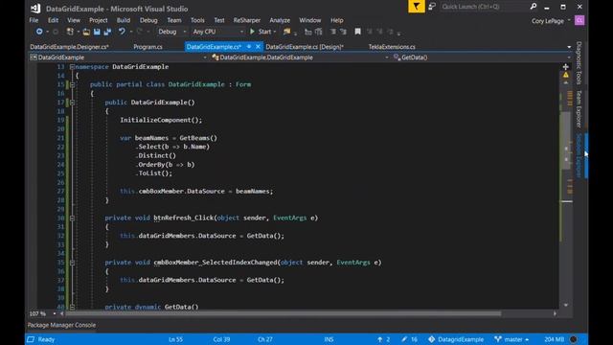Click the Undo toolbar icon

point(122,32)
